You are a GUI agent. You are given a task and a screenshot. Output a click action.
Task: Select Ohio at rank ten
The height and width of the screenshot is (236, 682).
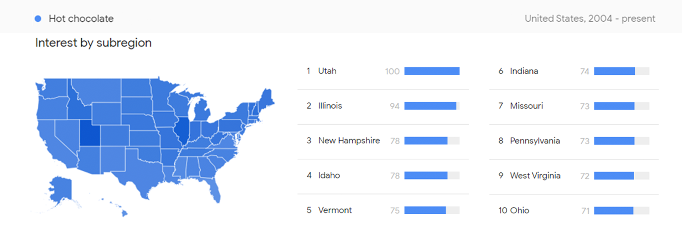[x=519, y=210]
